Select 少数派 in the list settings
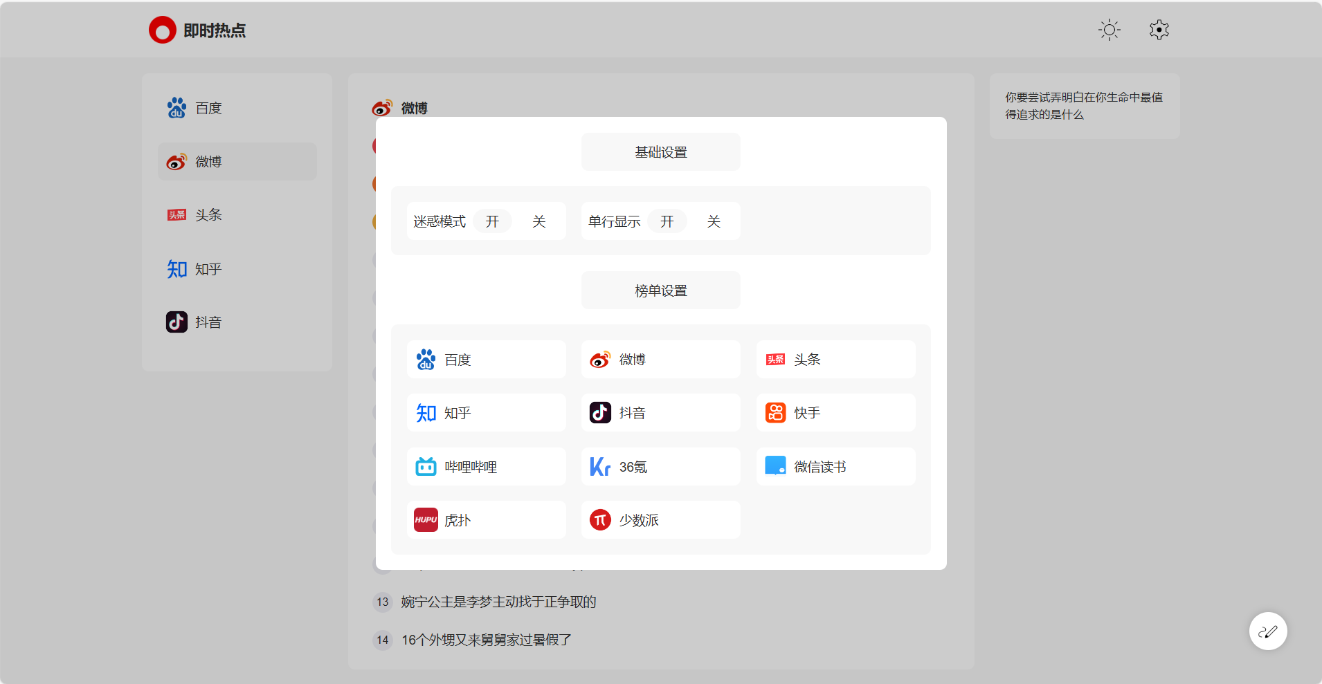The image size is (1322, 684). tap(660, 520)
